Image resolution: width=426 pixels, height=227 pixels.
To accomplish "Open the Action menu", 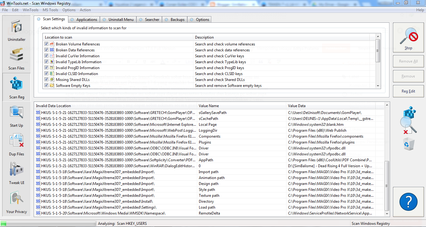I will (x=85, y=10).
